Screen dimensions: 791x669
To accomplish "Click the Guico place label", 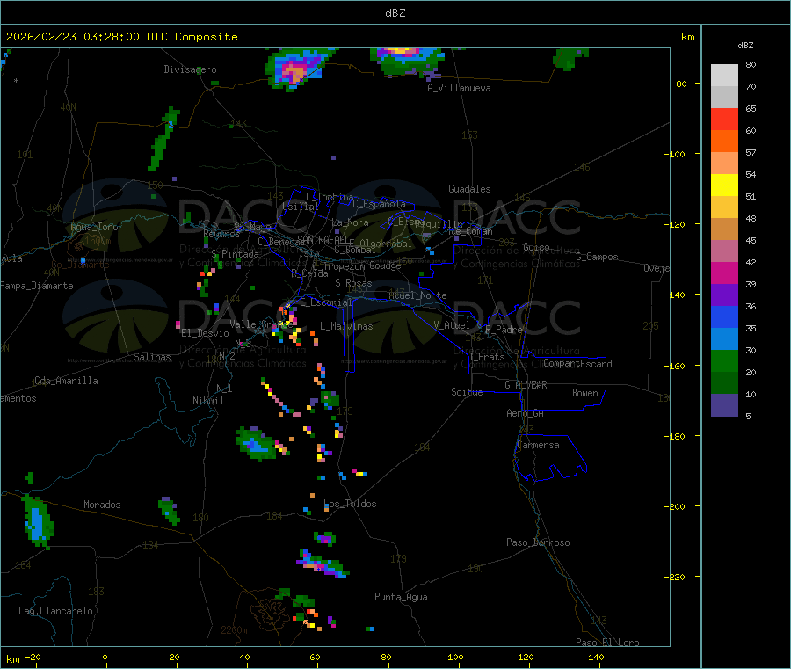I will pos(536,247).
